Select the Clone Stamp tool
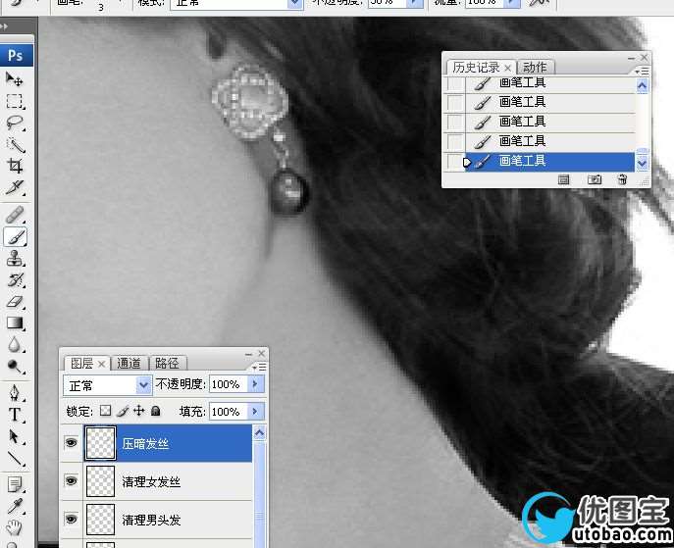 tap(15, 259)
